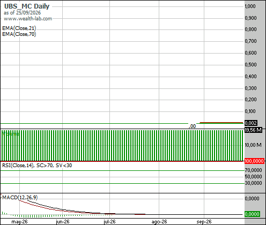Viewport: 266px width, 225px height.
Task: Select the Volume pane label
Action: [x=10, y=133]
